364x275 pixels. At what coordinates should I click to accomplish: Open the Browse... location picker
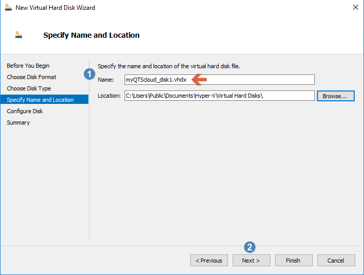click(336, 96)
